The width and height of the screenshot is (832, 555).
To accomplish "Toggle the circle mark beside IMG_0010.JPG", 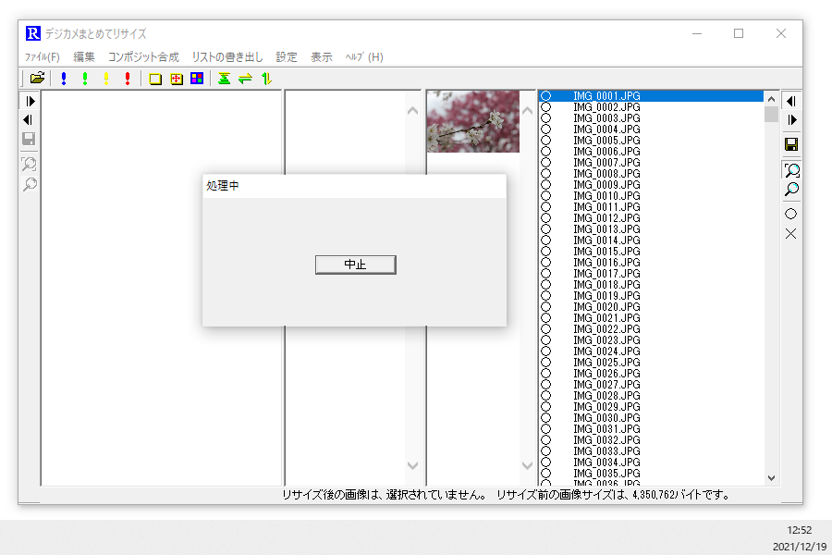I will click(545, 196).
